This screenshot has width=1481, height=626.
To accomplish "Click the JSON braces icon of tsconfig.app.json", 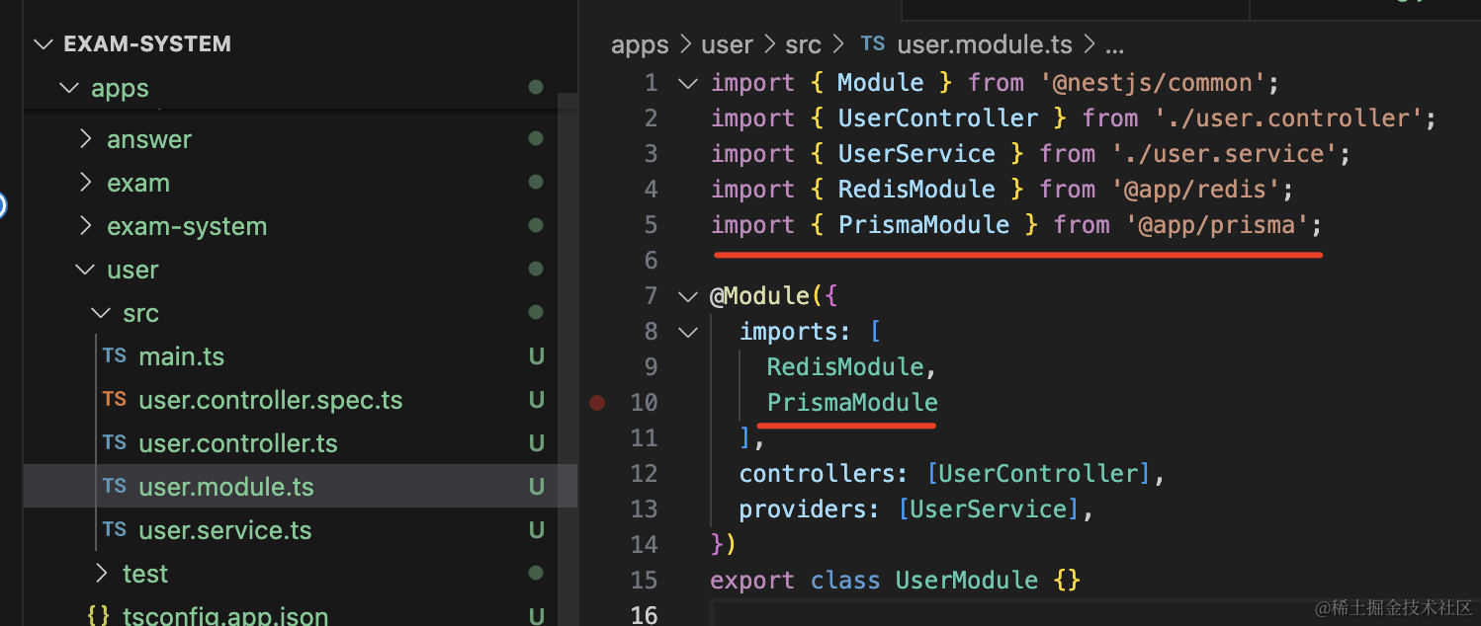I will (x=98, y=616).
